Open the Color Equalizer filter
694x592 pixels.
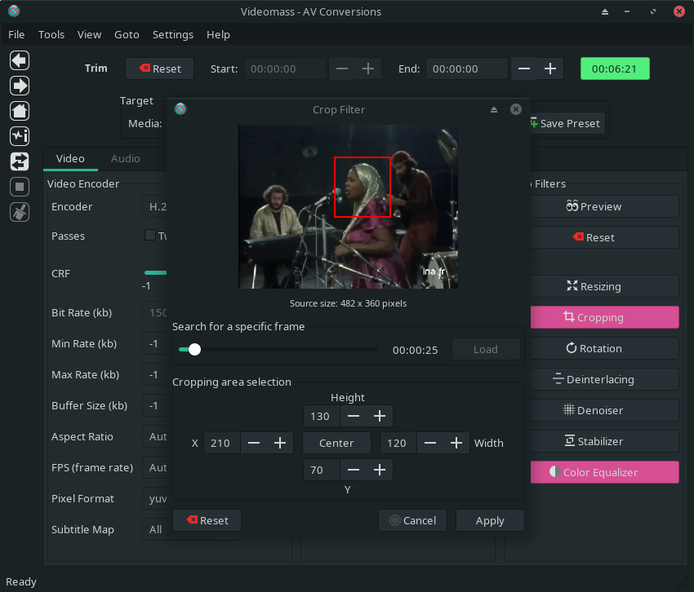(604, 472)
